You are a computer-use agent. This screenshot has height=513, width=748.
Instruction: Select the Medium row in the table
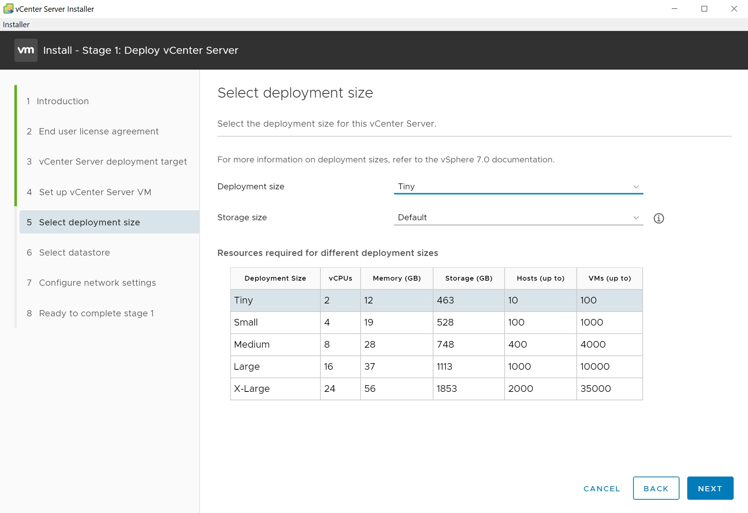(x=436, y=345)
